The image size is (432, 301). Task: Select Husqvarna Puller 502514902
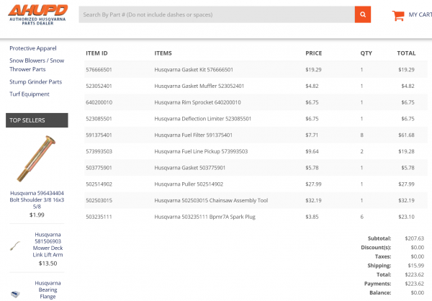(x=189, y=184)
